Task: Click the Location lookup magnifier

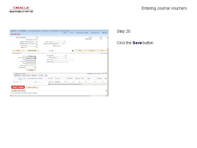Action: click(x=37, y=45)
